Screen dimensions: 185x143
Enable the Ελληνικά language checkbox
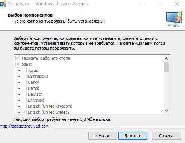click(24, 100)
